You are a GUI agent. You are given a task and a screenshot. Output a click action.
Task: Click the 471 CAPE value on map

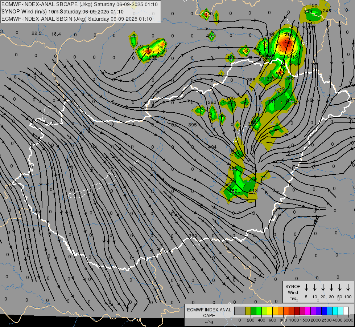(291, 101)
